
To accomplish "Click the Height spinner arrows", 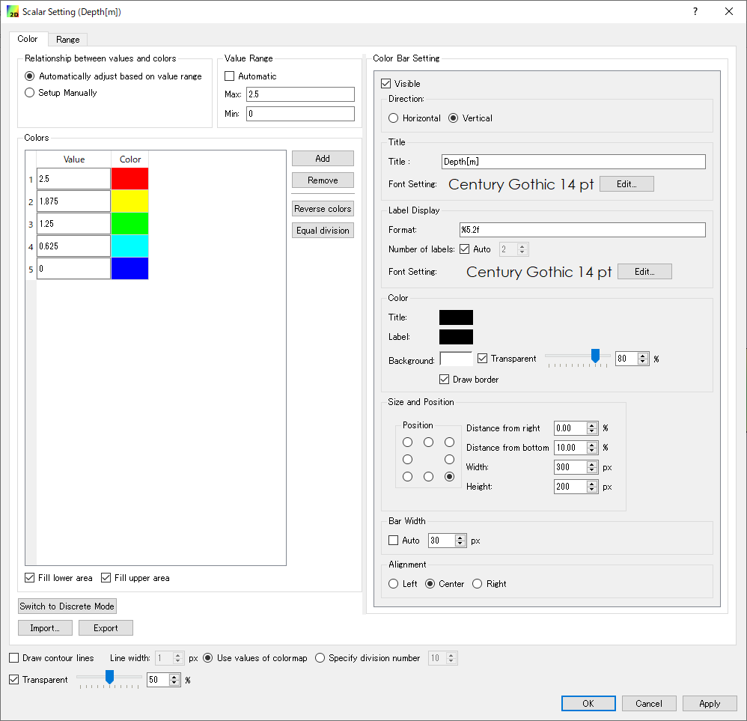I will 592,487.
